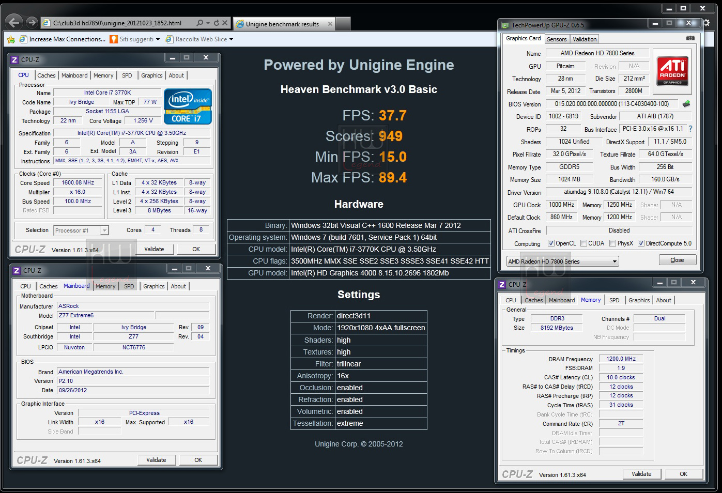This screenshot has height=493, width=722.
Task: Click OK in the CPU-Z memory window
Action: 684,474
